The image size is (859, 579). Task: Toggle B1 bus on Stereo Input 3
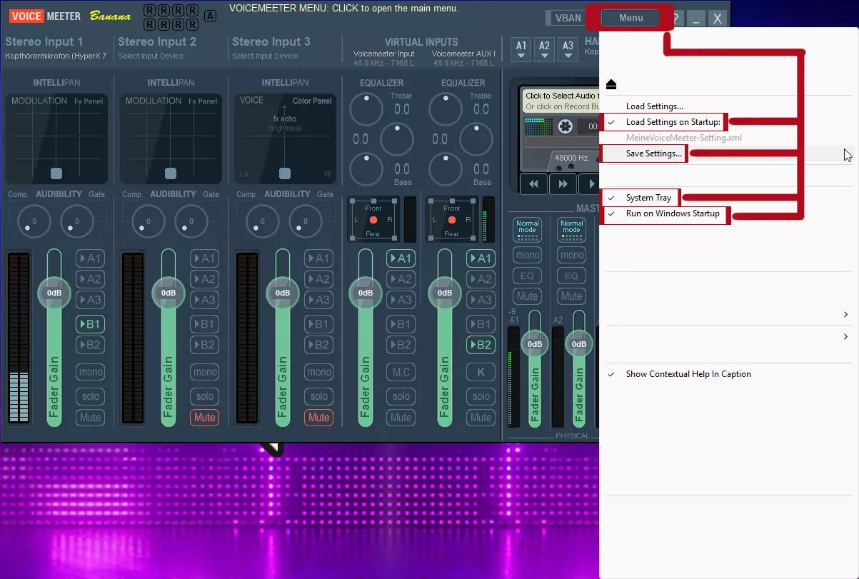tap(319, 324)
